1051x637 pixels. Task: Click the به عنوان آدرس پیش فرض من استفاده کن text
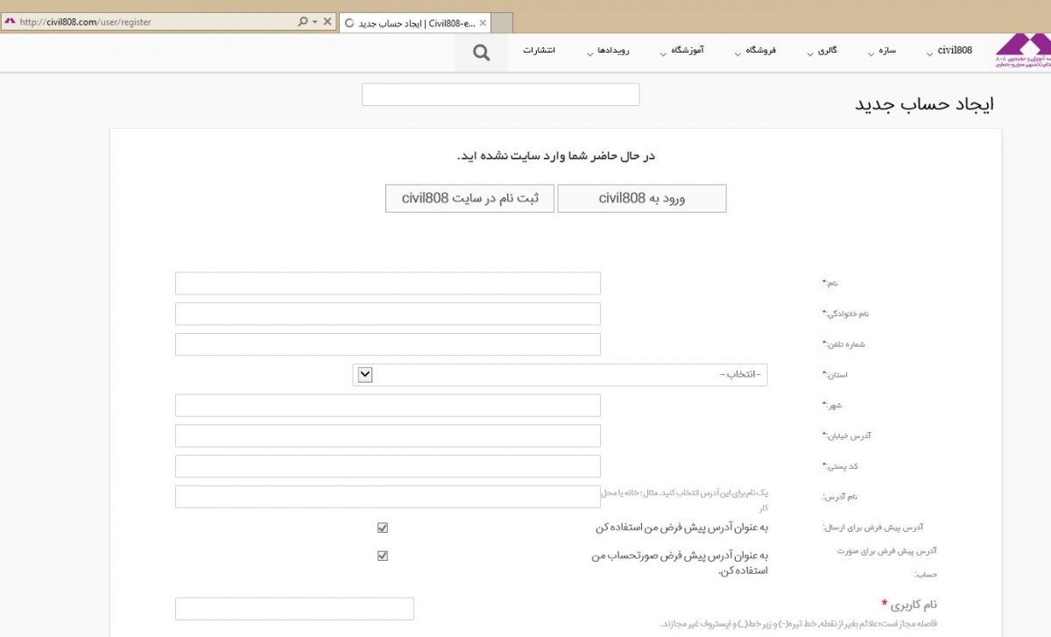coord(681,527)
